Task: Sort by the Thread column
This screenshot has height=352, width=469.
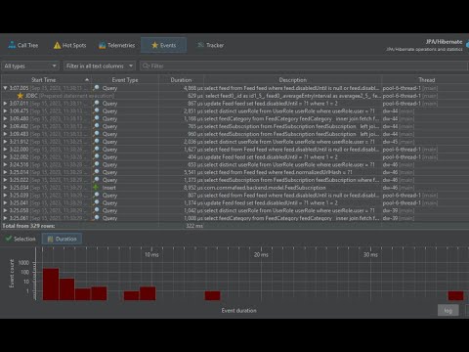Action: pos(426,80)
